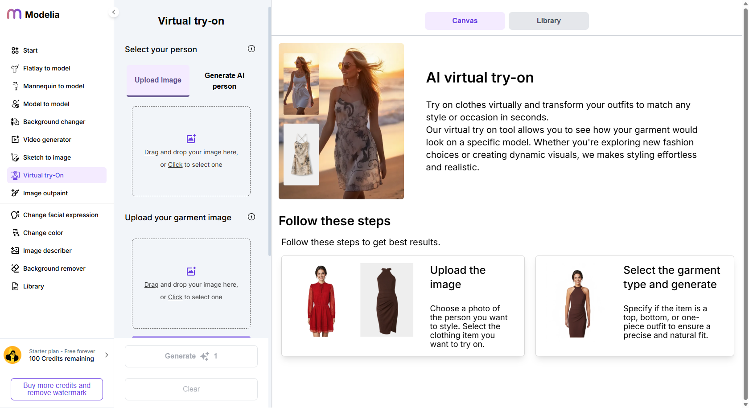
Task: Open the Change facial expression tool
Action: 61,214
